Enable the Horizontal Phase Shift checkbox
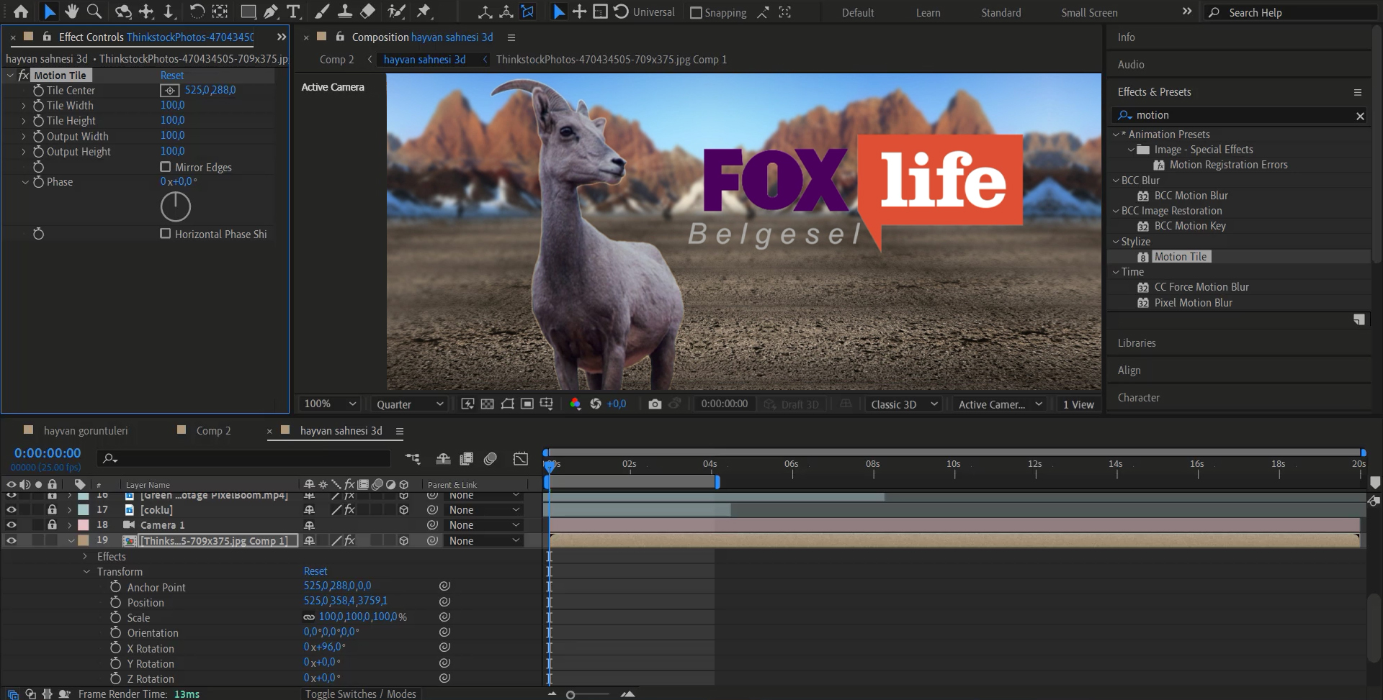The image size is (1383, 700). (x=166, y=234)
